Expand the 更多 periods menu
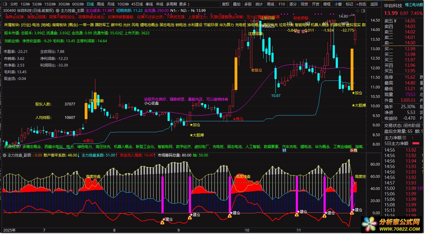This screenshot has width=425, height=234. [184, 4]
